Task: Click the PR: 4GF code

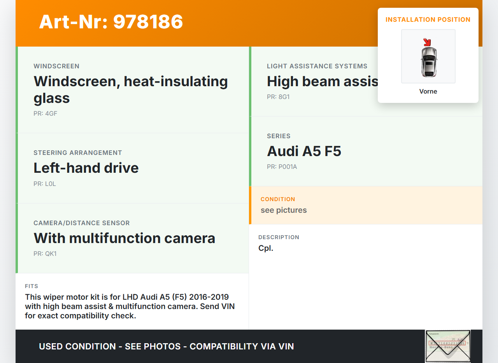Action: 46,114
